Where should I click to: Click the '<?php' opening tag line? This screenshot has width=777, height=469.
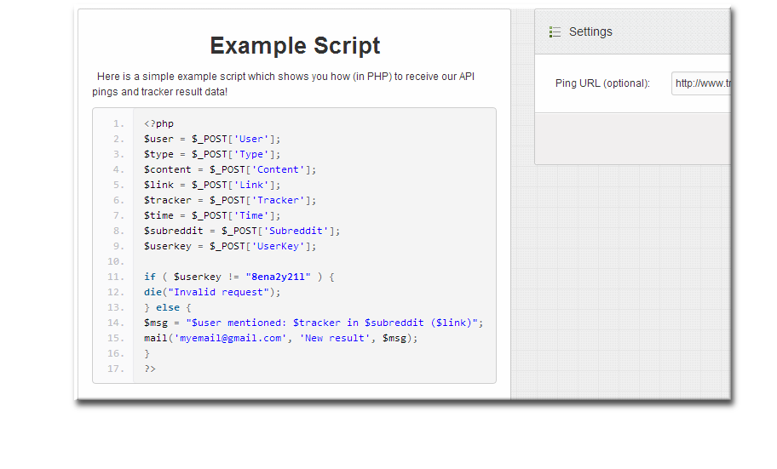158,123
